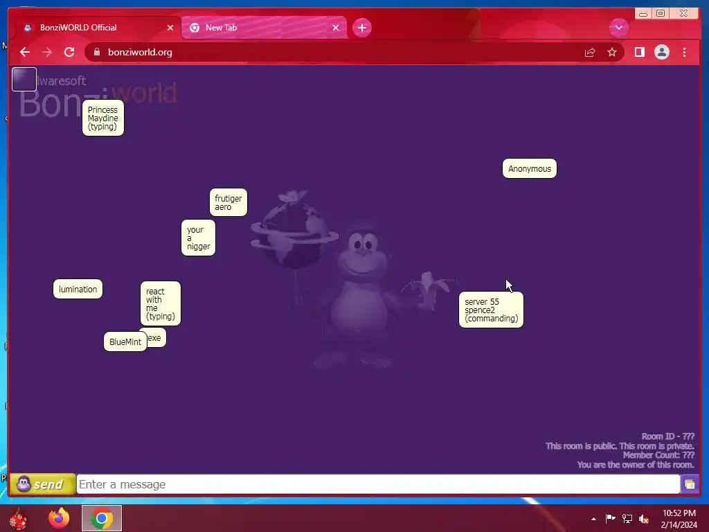Open the browser side panel icon

click(639, 53)
